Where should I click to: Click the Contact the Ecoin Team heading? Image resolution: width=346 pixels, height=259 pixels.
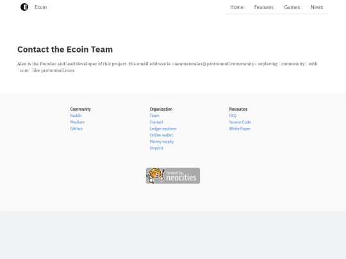[x=65, y=49]
